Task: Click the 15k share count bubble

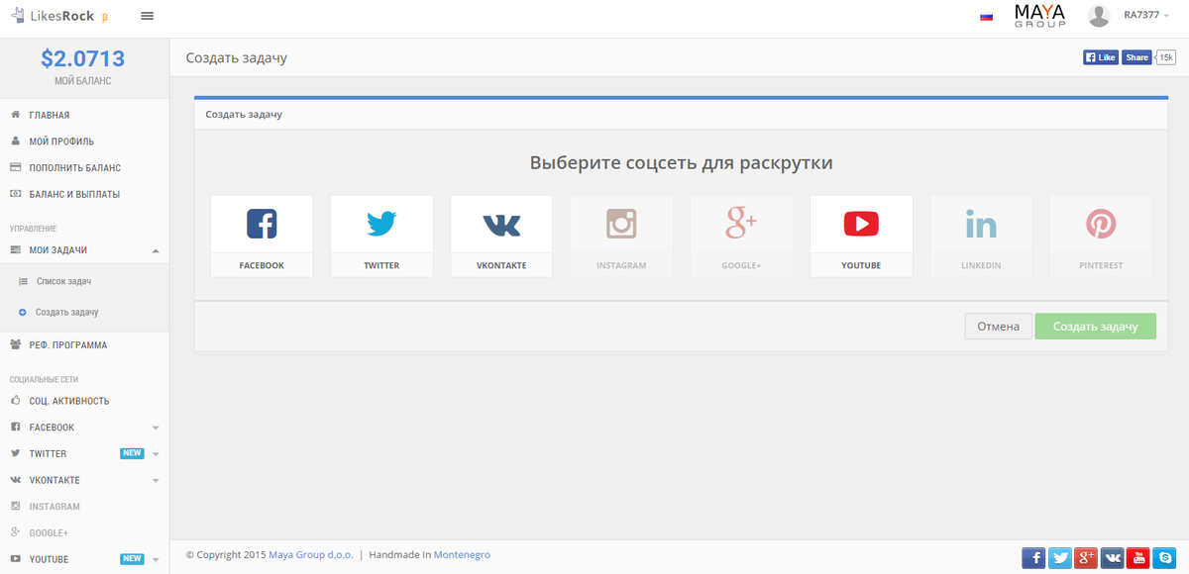Action: pyautogui.click(x=1166, y=57)
